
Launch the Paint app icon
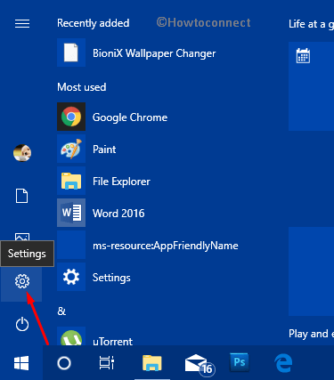click(x=71, y=149)
